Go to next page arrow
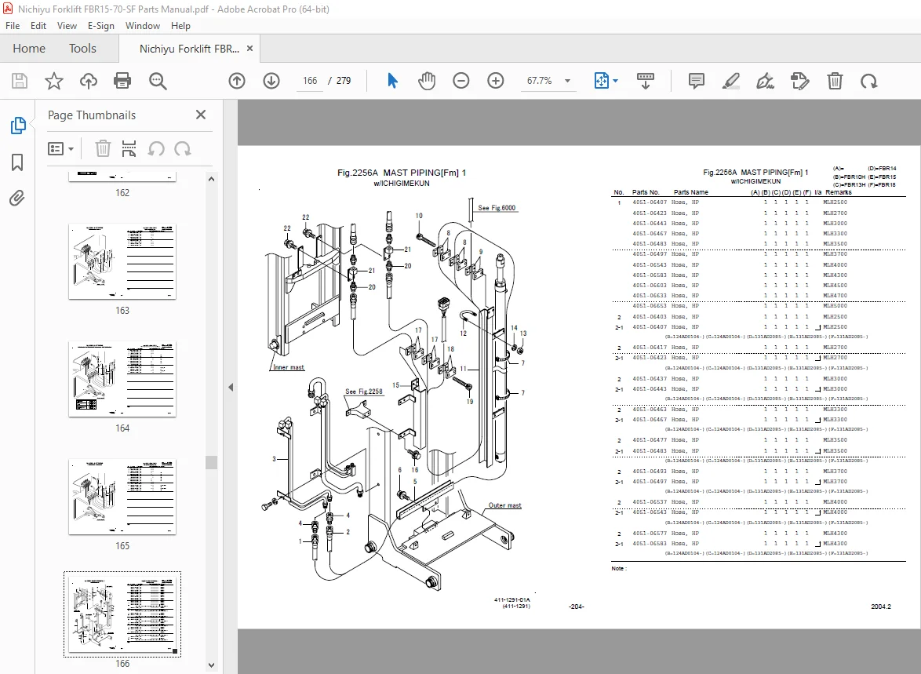This screenshot has width=921, height=674. (271, 81)
